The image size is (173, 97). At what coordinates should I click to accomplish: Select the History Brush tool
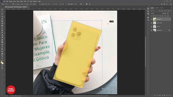(2, 33)
